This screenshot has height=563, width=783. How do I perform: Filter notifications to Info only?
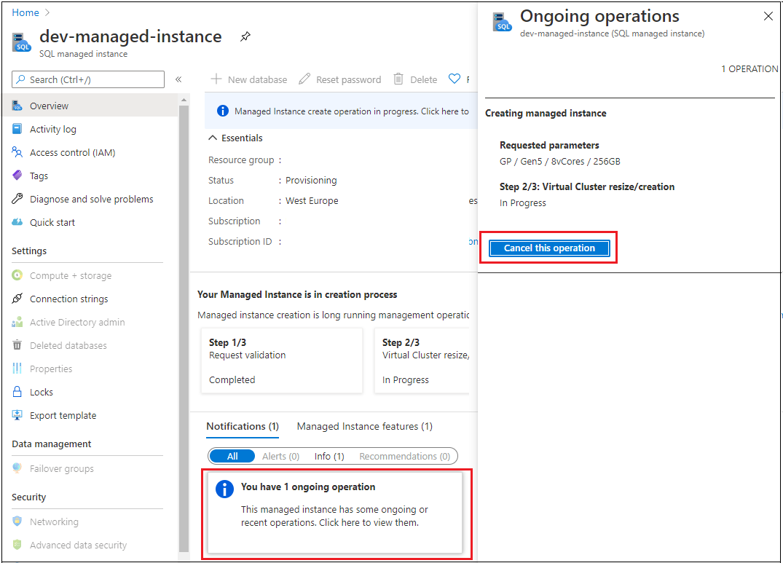coord(329,456)
